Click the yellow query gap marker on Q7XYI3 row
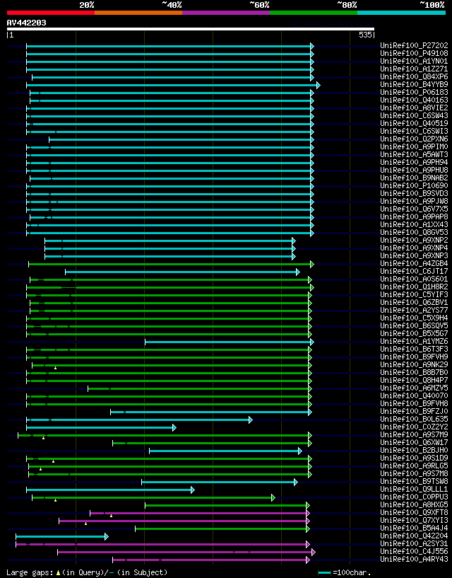The height and width of the screenshot is (578, 452). coord(85,524)
